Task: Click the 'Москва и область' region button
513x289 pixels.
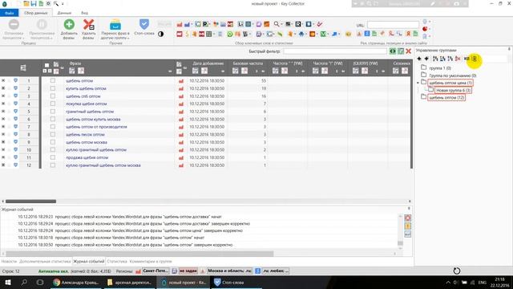Action: [x=230, y=271]
